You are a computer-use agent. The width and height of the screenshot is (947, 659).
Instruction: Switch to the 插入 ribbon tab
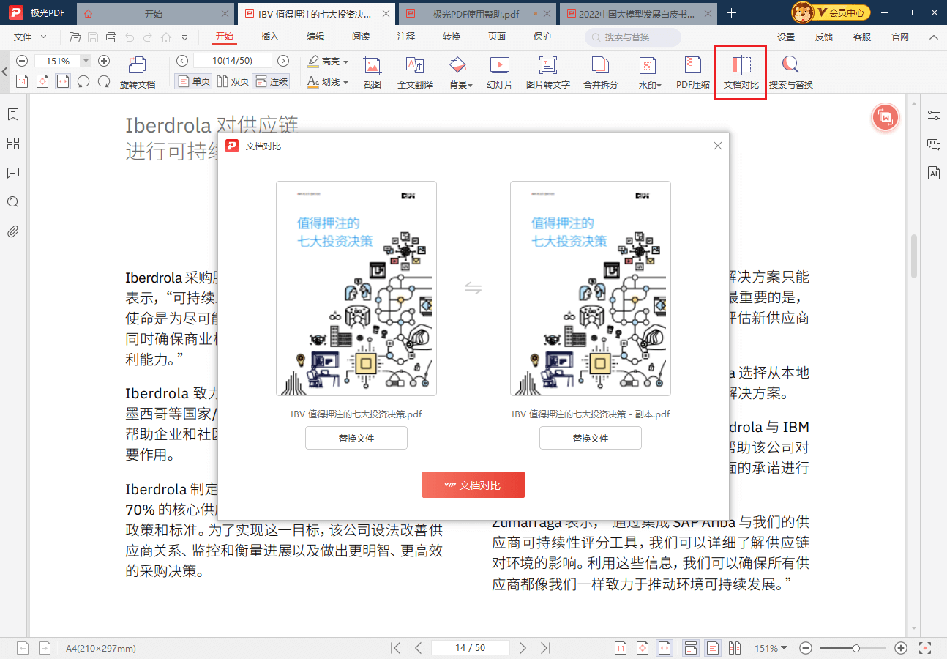point(270,37)
